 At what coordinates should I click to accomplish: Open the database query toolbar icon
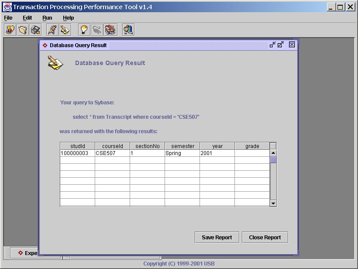click(x=109, y=30)
